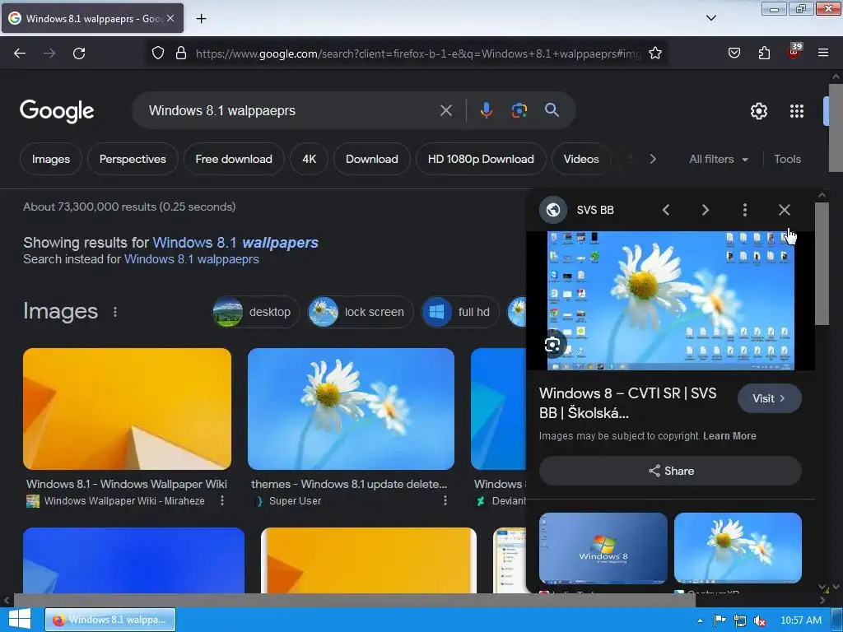Close the image preview panel
Screen dimensions: 843x632
[785, 210]
